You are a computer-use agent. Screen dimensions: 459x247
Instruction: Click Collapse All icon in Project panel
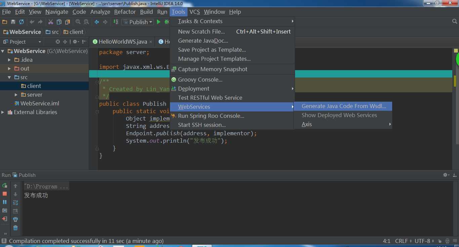[65, 42]
